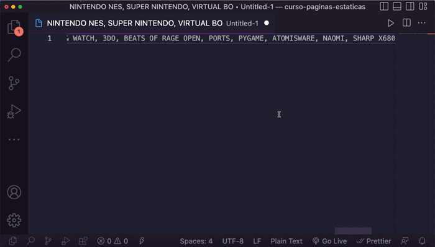Open the Explorer view in activity bar

point(14,27)
